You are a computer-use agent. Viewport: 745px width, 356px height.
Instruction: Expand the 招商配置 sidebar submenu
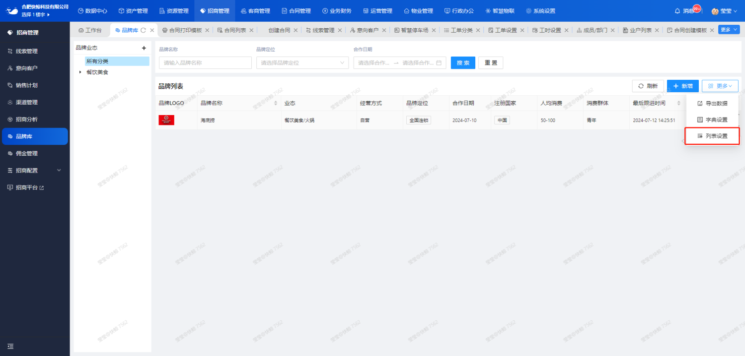click(59, 171)
